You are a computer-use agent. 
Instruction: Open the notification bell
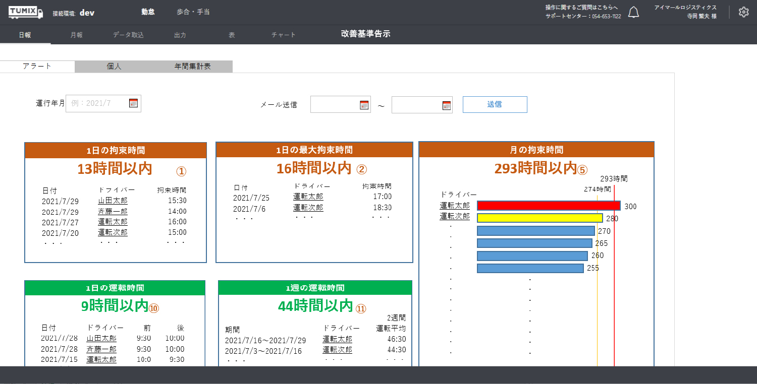633,13
